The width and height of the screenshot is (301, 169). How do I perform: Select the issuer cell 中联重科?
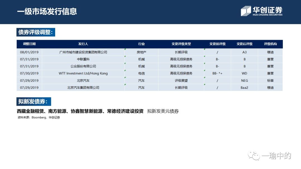point(83,59)
